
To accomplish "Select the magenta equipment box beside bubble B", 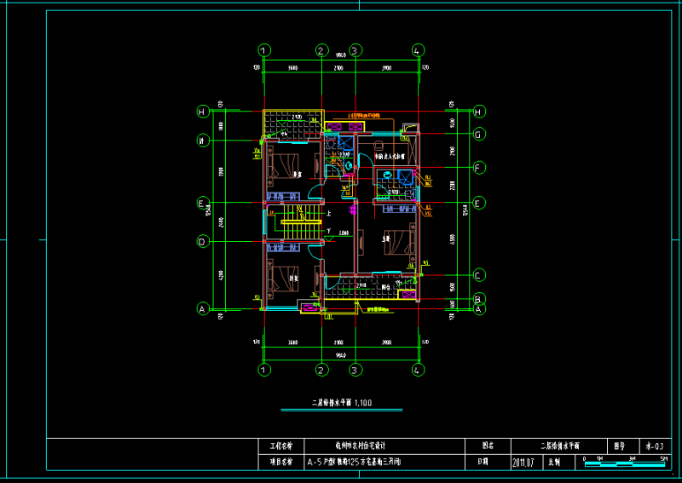I will pos(407,295).
